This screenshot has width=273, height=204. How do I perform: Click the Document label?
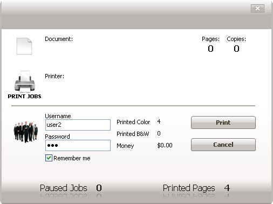point(59,39)
